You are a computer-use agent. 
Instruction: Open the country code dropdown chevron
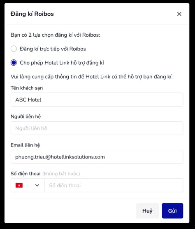click(x=37, y=185)
